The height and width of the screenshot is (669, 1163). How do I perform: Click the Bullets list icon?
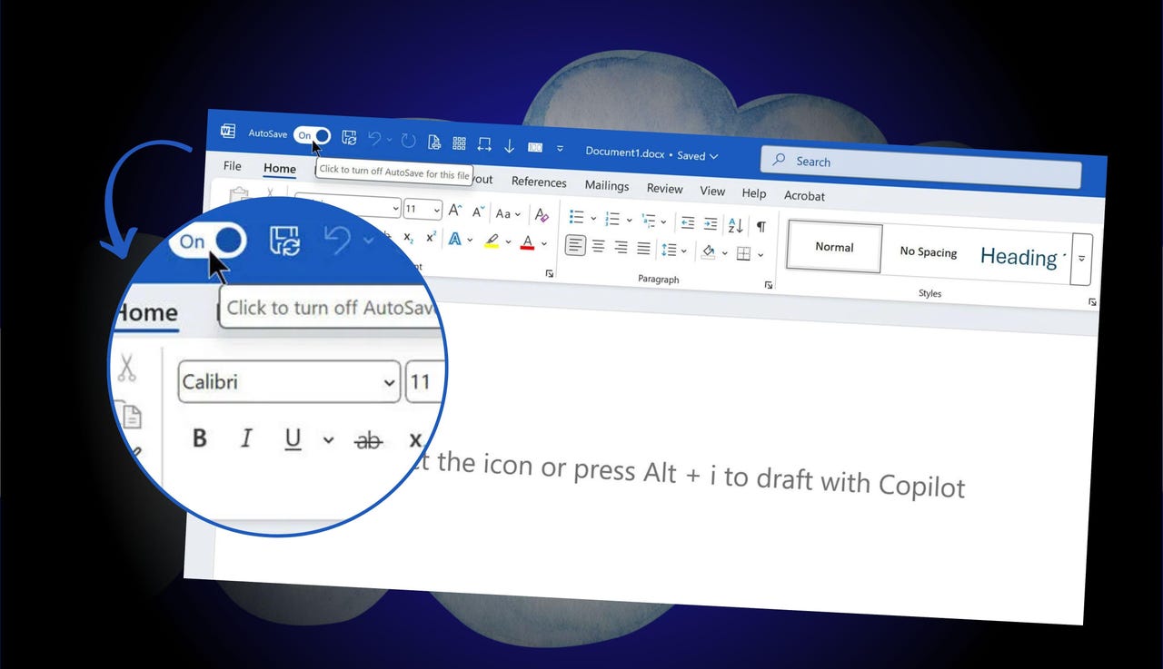click(x=576, y=217)
